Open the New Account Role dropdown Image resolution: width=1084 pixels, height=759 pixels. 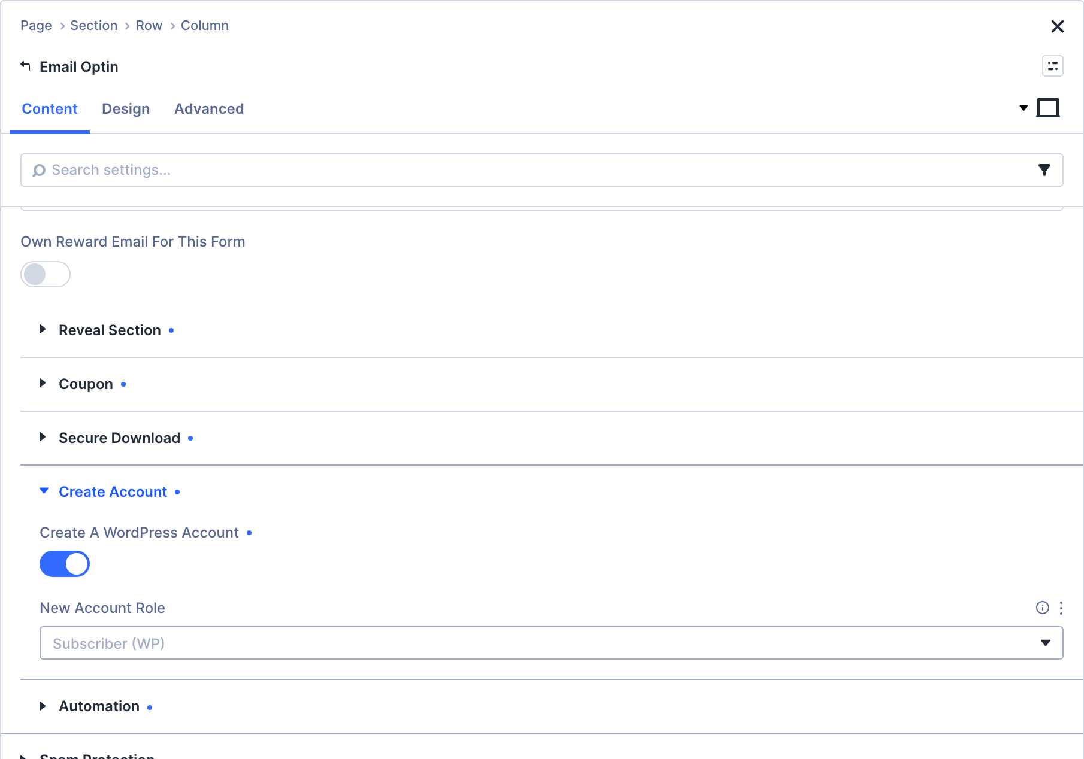point(551,643)
